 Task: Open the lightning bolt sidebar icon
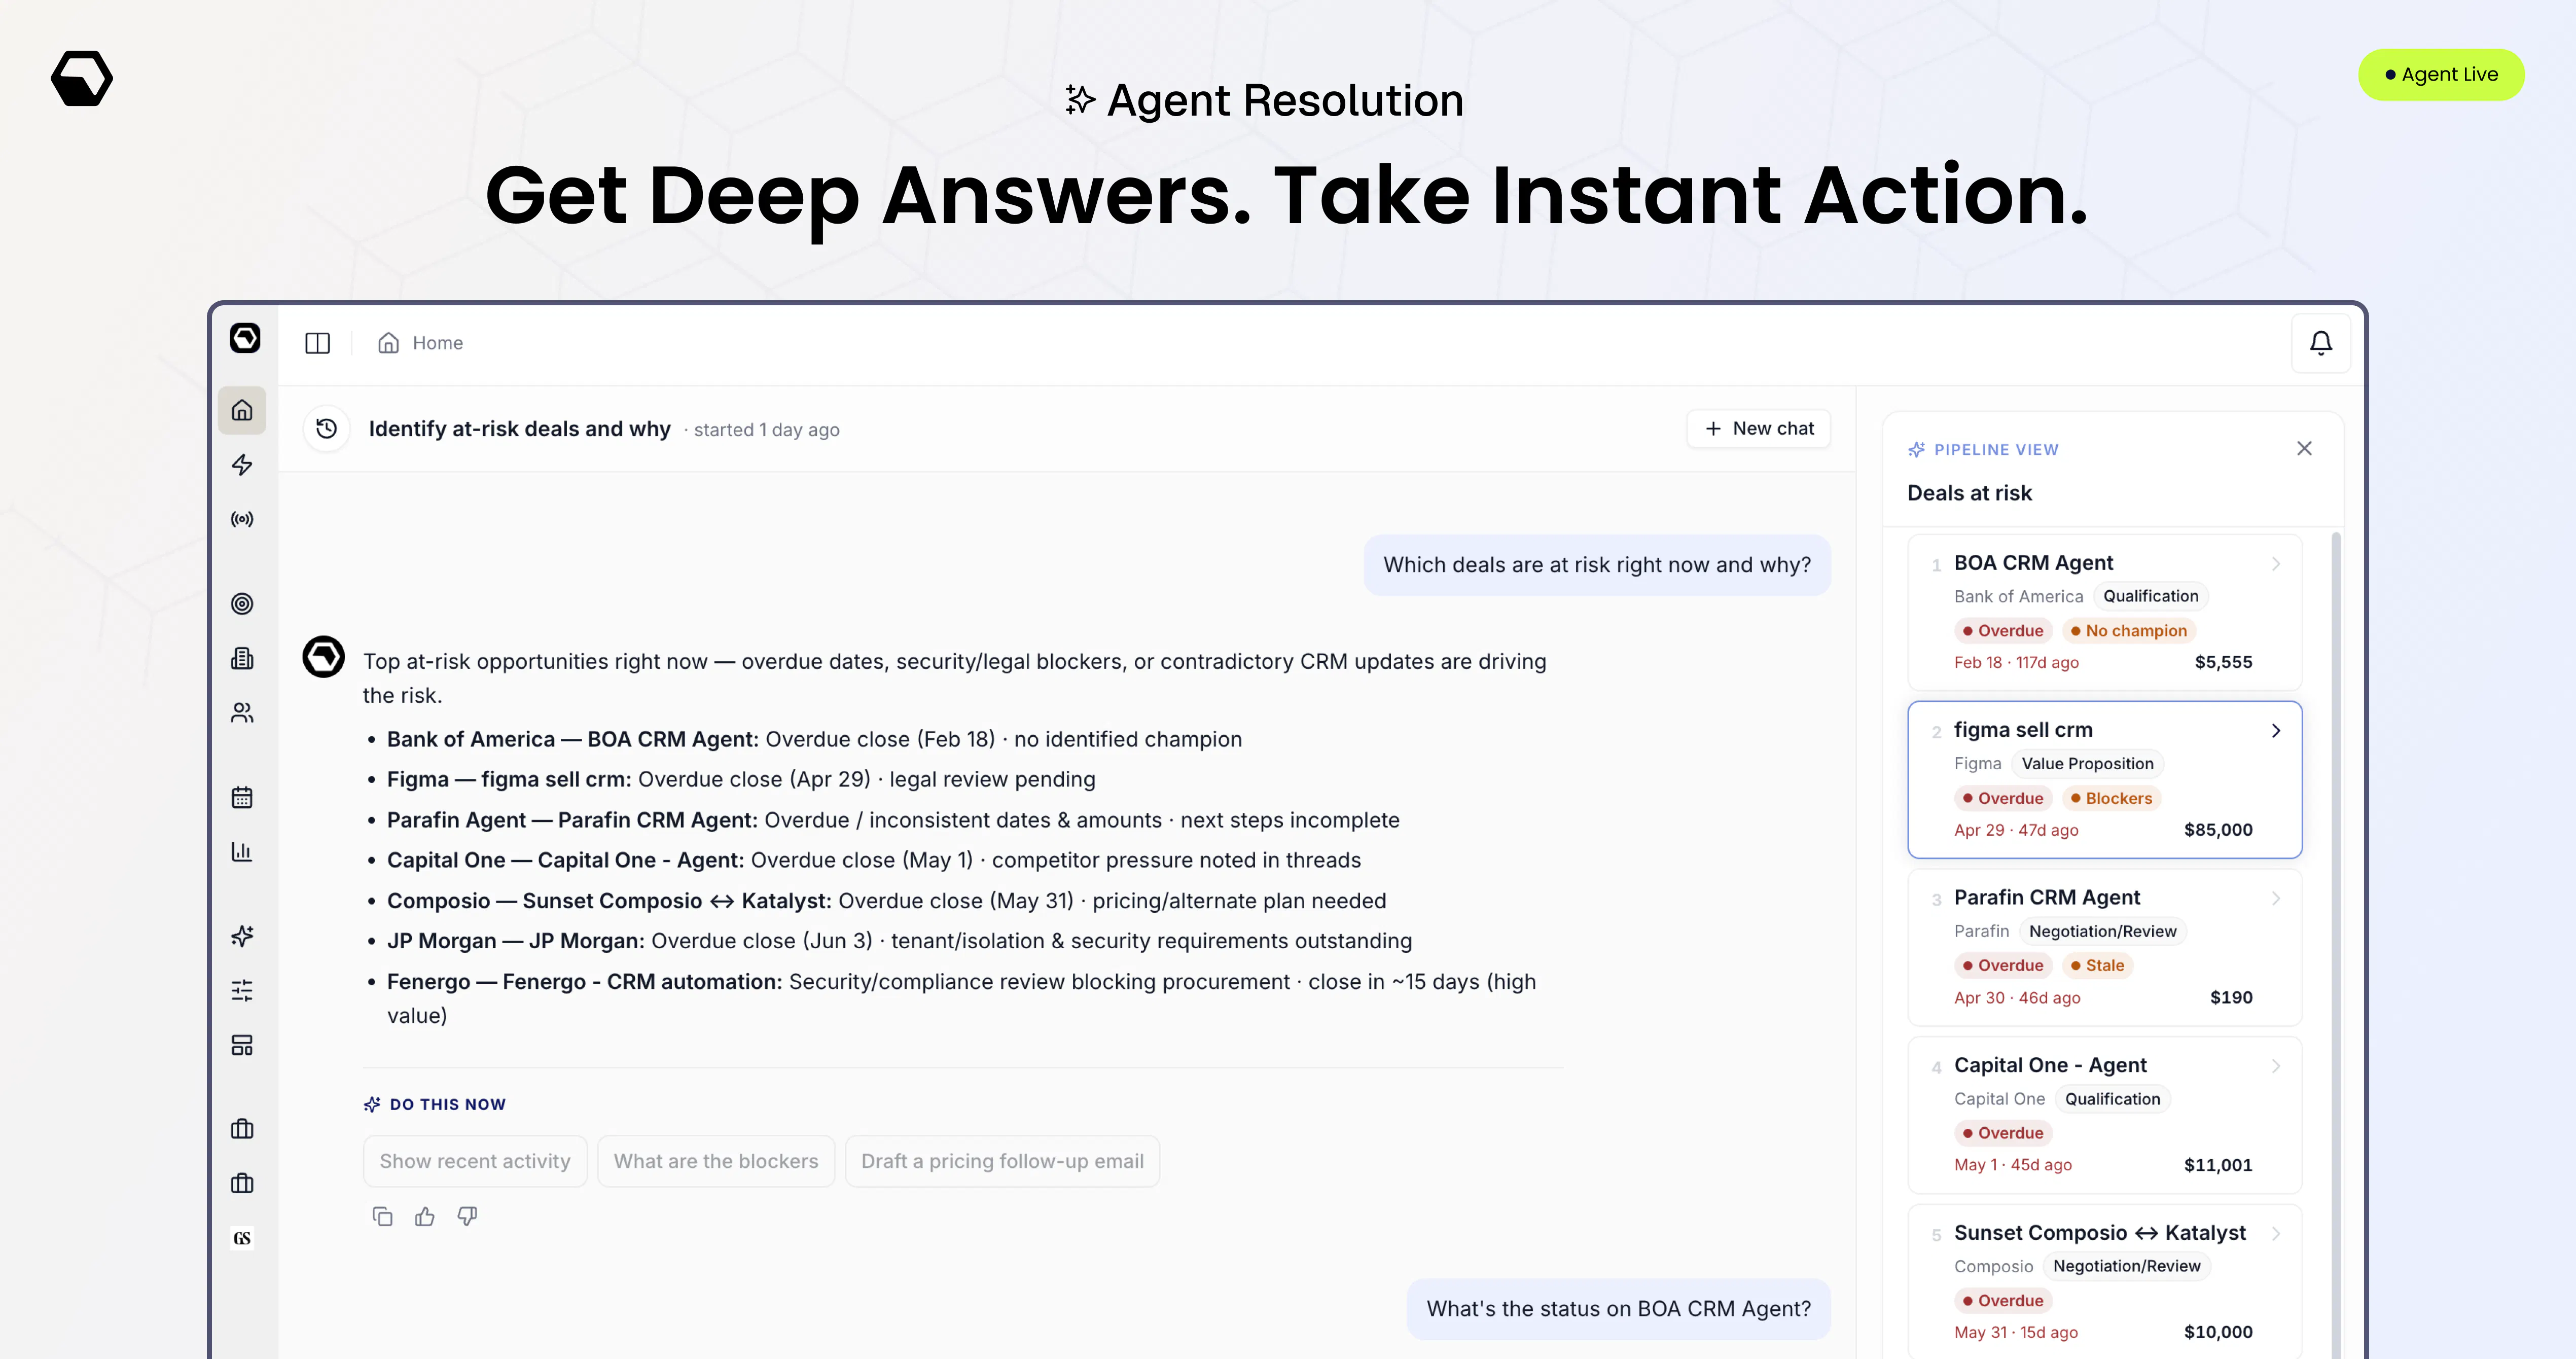click(242, 465)
